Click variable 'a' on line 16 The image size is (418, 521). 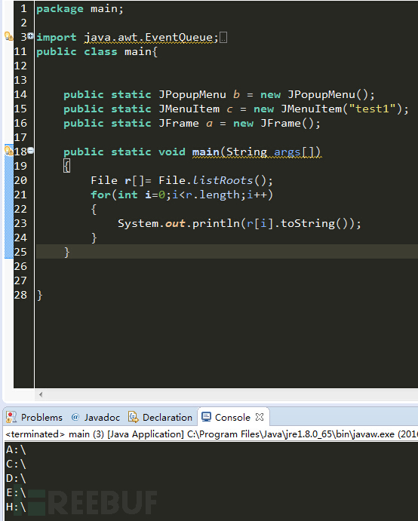(x=209, y=124)
